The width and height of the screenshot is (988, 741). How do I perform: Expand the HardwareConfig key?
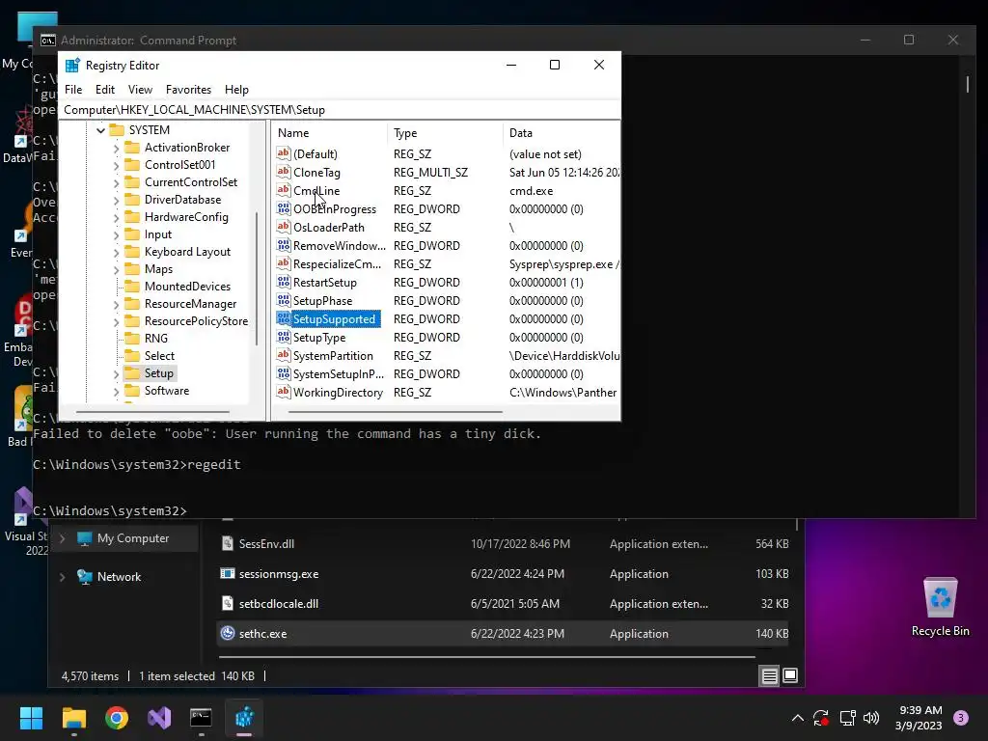pyautogui.click(x=117, y=217)
